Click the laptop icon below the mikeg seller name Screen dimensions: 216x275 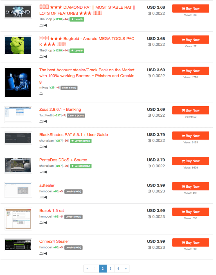pos(41,94)
